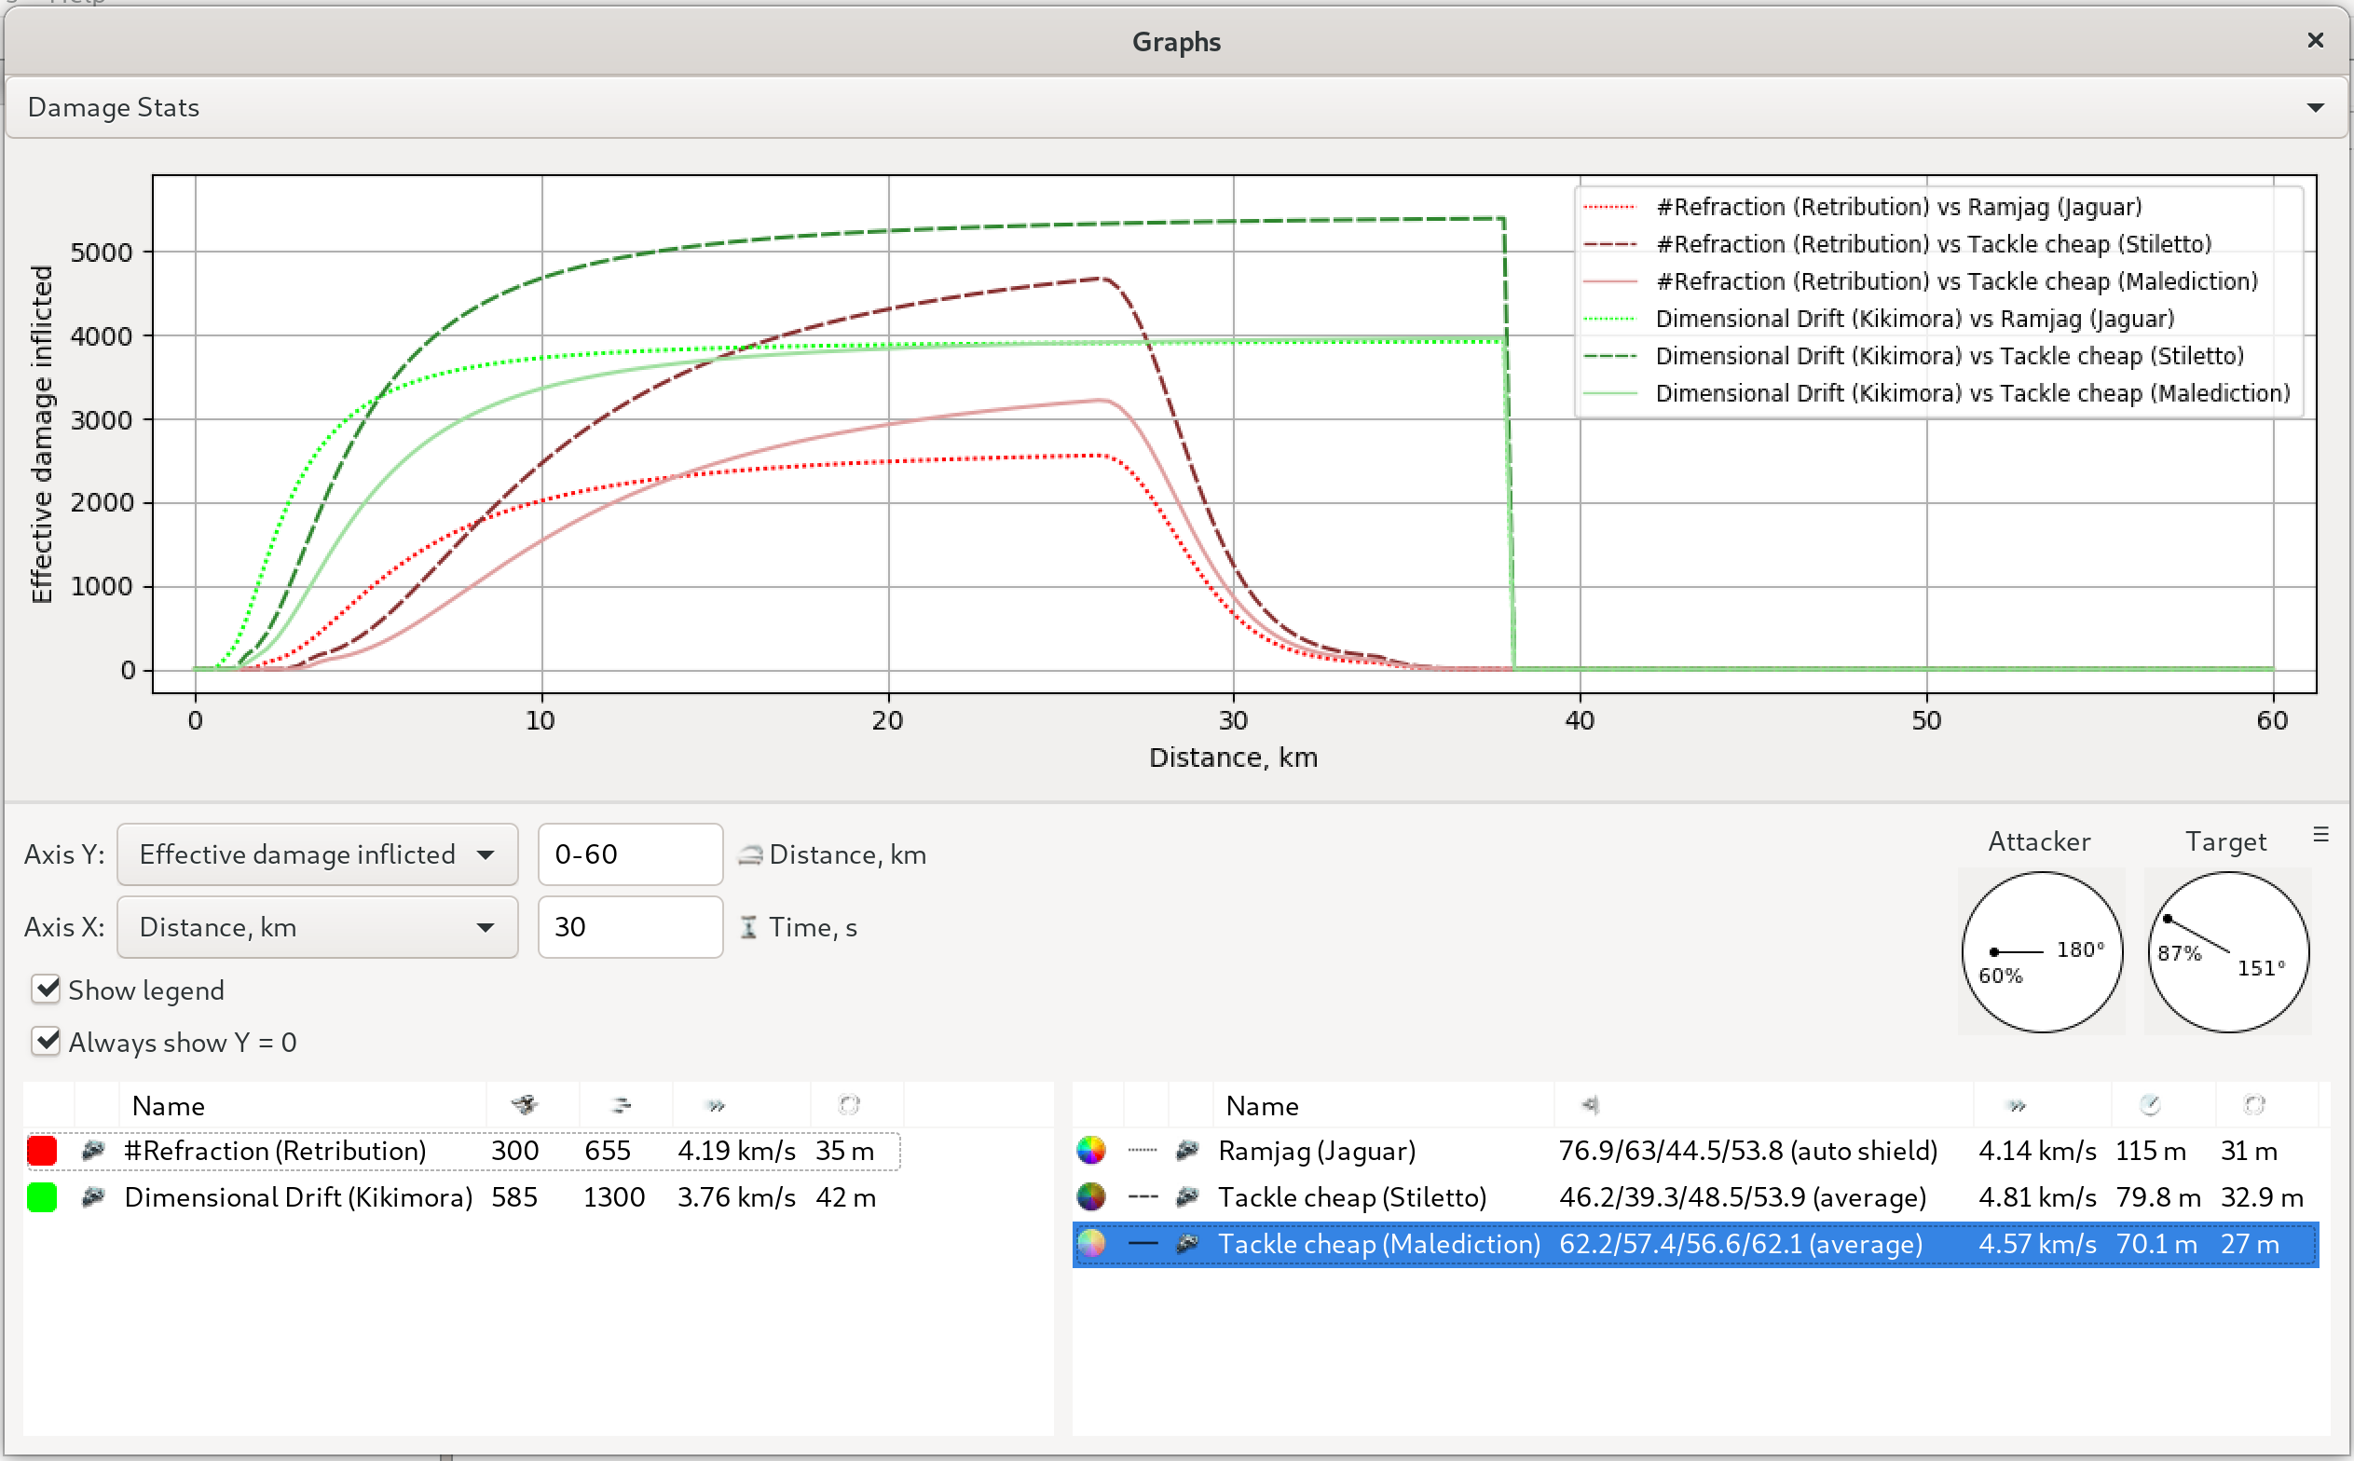Click ship icon next to Tackle cheap (Stiletto)

click(x=1187, y=1196)
